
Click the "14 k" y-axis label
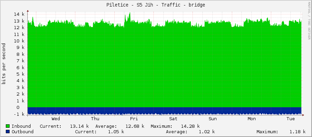pos(19,14)
